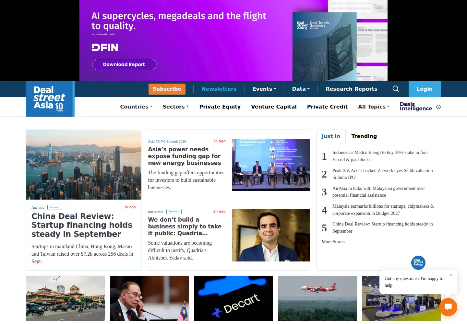Click the DealStreetAsia chat avatar
Screen dimensions: 467x324
tap(418, 262)
